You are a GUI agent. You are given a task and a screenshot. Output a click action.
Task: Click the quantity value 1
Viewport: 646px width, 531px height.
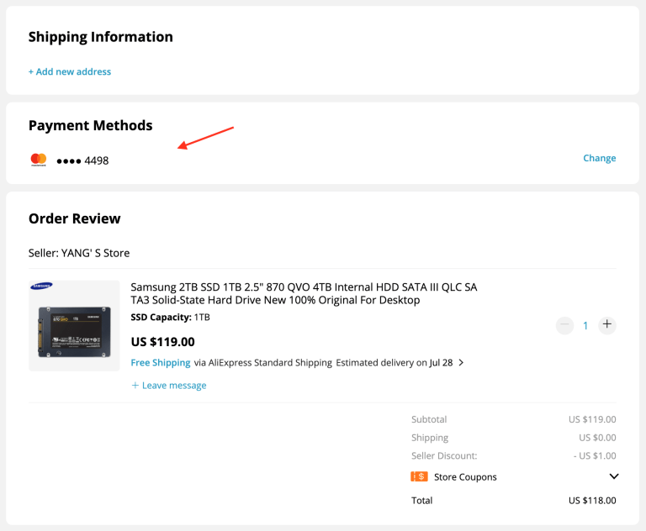click(585, 326)
